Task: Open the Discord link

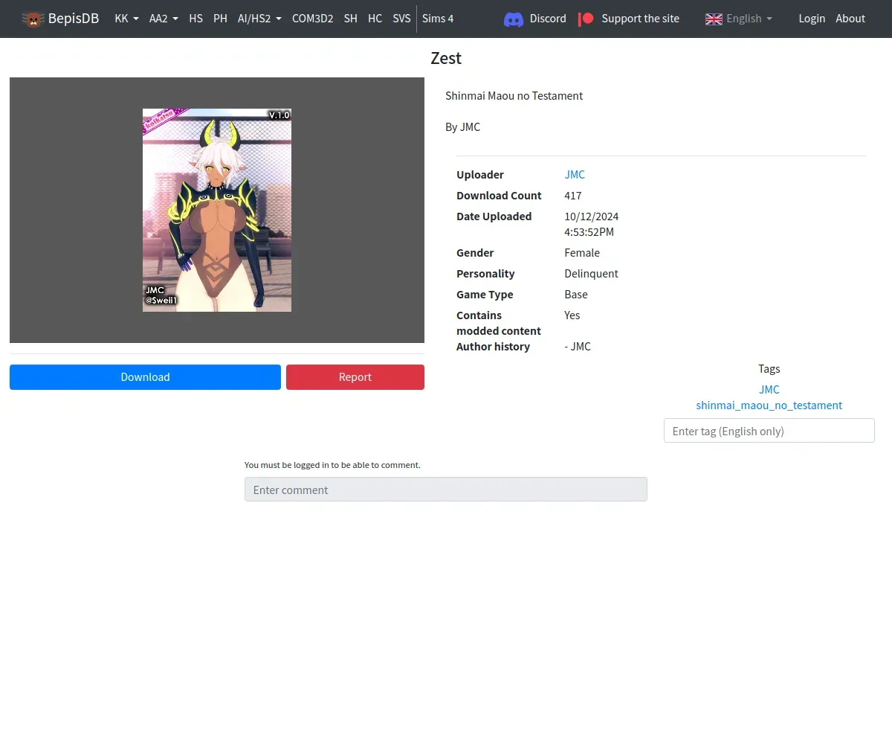Action: coord(535,19)
